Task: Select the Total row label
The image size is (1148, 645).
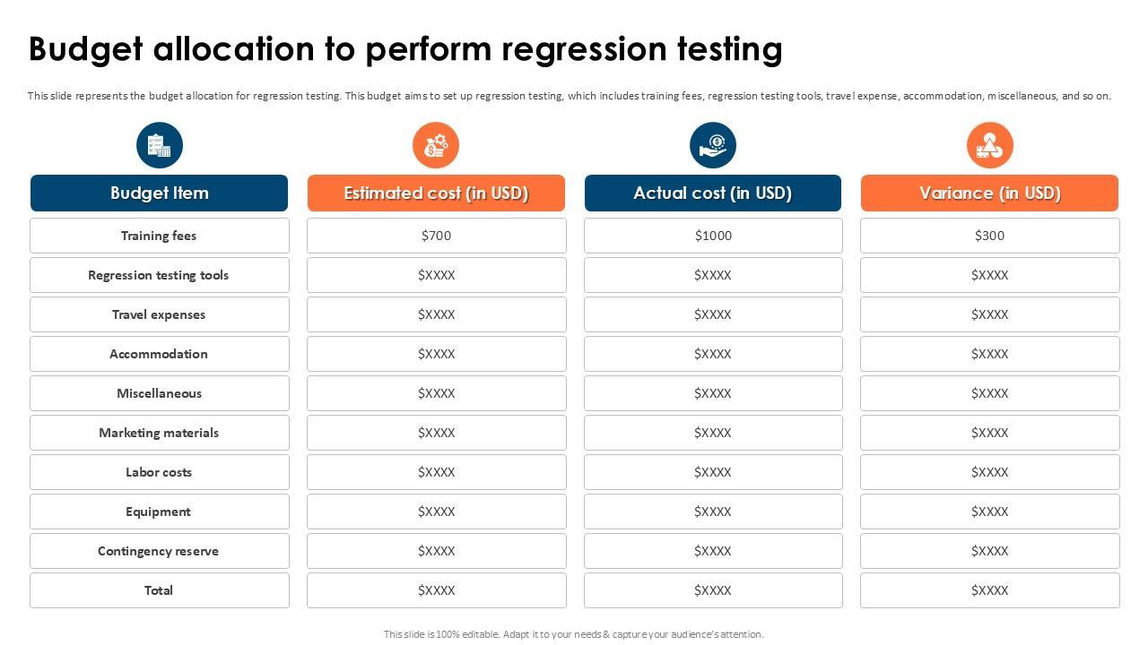Action: 160,590
